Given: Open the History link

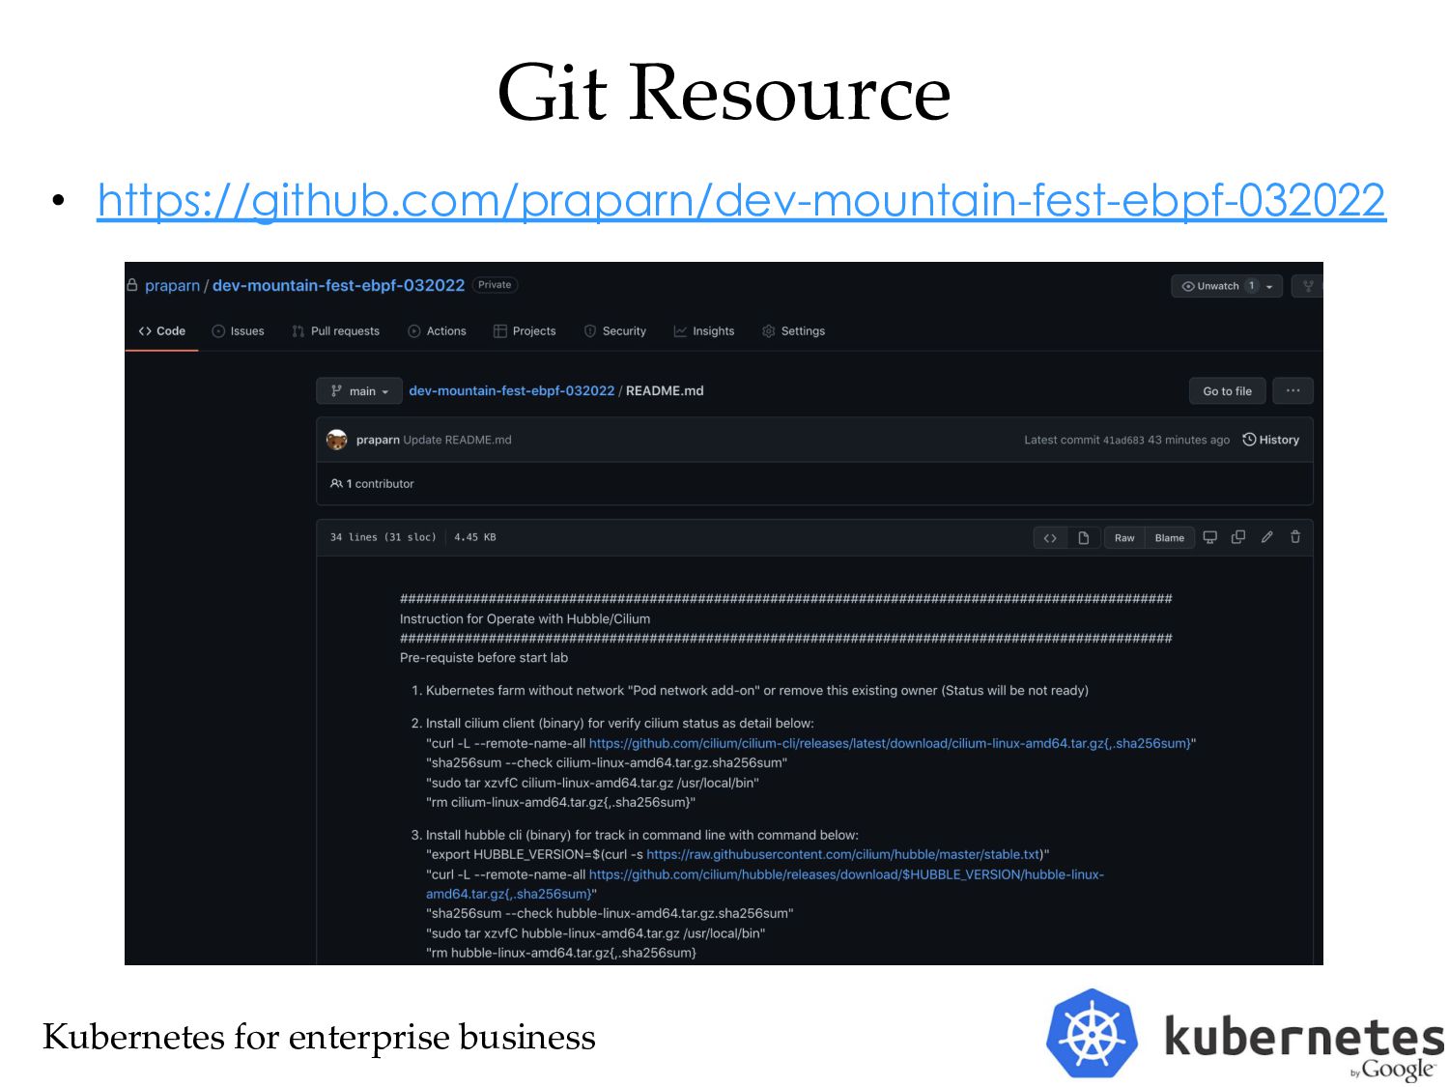Looking at the screenshot, I should click(1270, 440).
